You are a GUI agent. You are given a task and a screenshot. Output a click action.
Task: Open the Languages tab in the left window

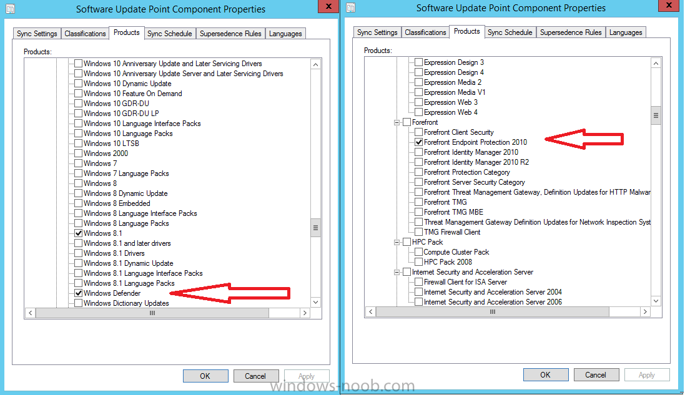click(x=285, y=34)
